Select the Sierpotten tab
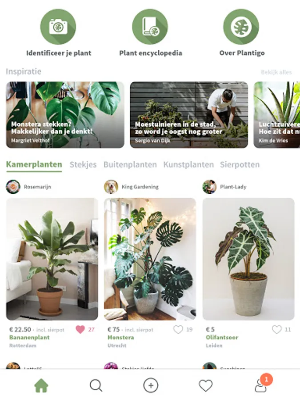The image size is (300, 400). 240,164
